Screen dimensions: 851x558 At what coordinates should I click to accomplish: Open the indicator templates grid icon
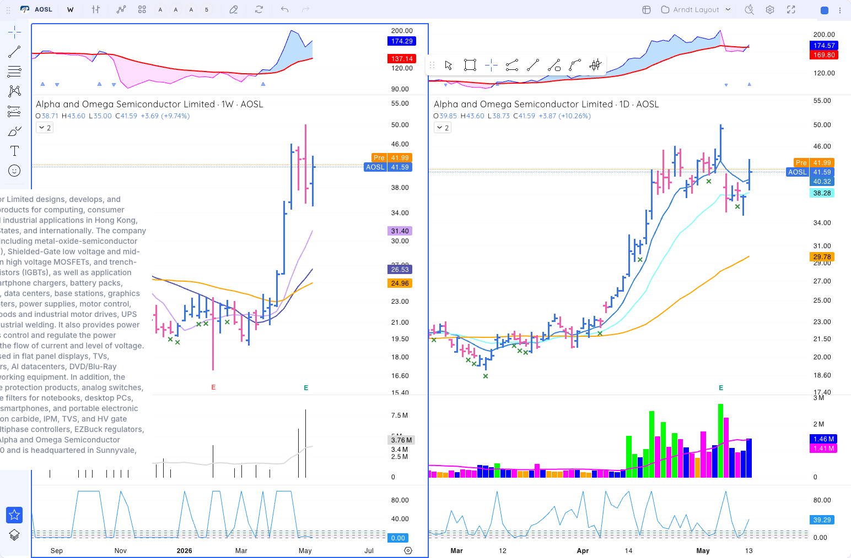142,9
